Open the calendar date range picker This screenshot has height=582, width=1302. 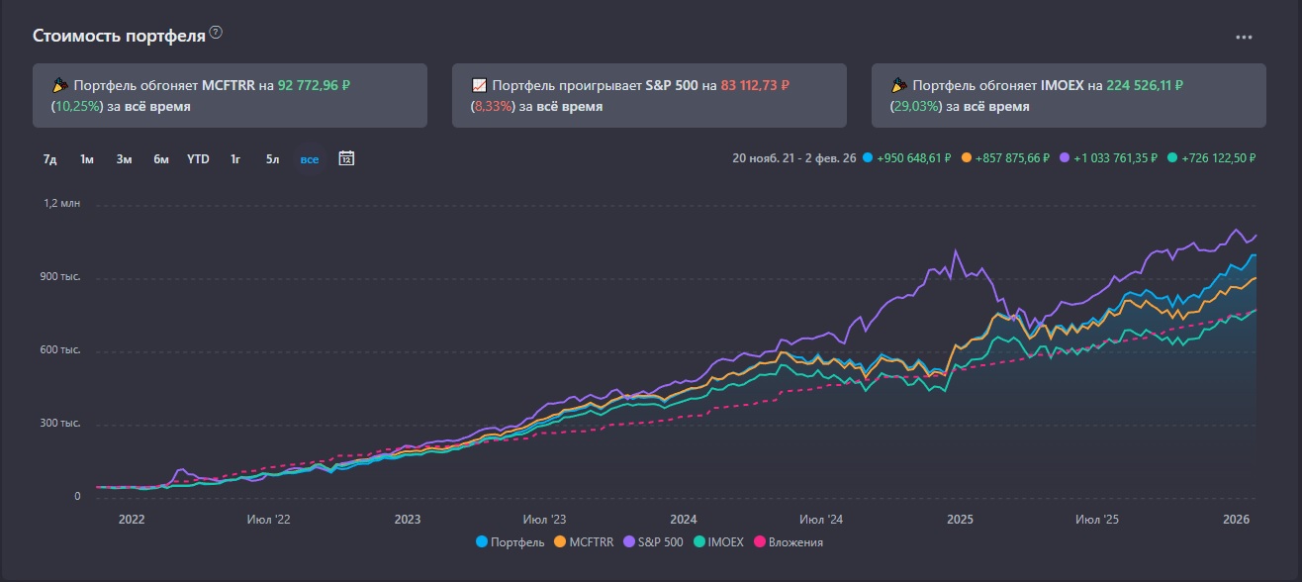point(346,158)
